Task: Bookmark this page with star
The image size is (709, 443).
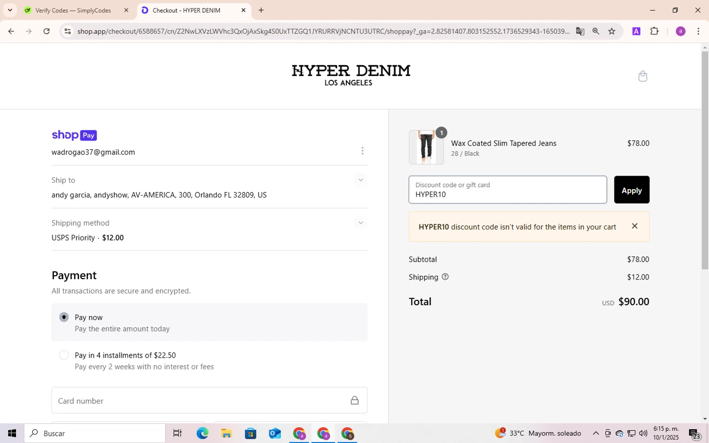Action: [x=612, y=31]
